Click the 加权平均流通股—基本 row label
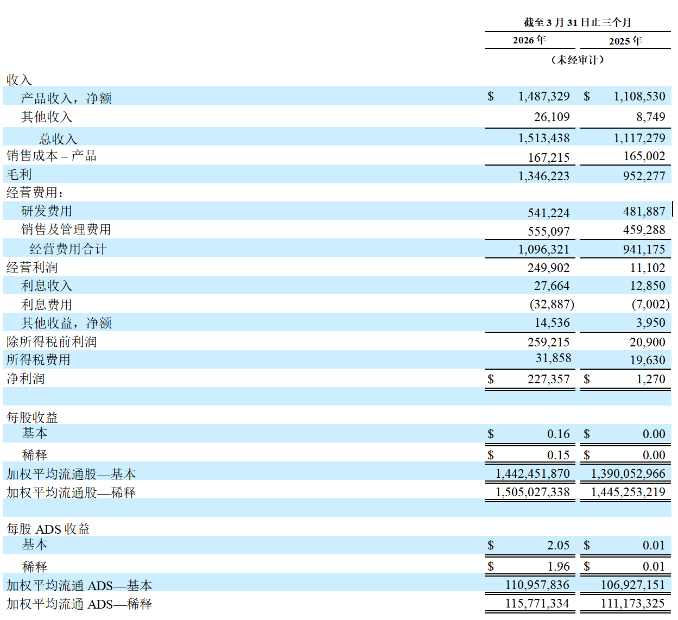The image size is (678, 620). (x=71, y=474)
